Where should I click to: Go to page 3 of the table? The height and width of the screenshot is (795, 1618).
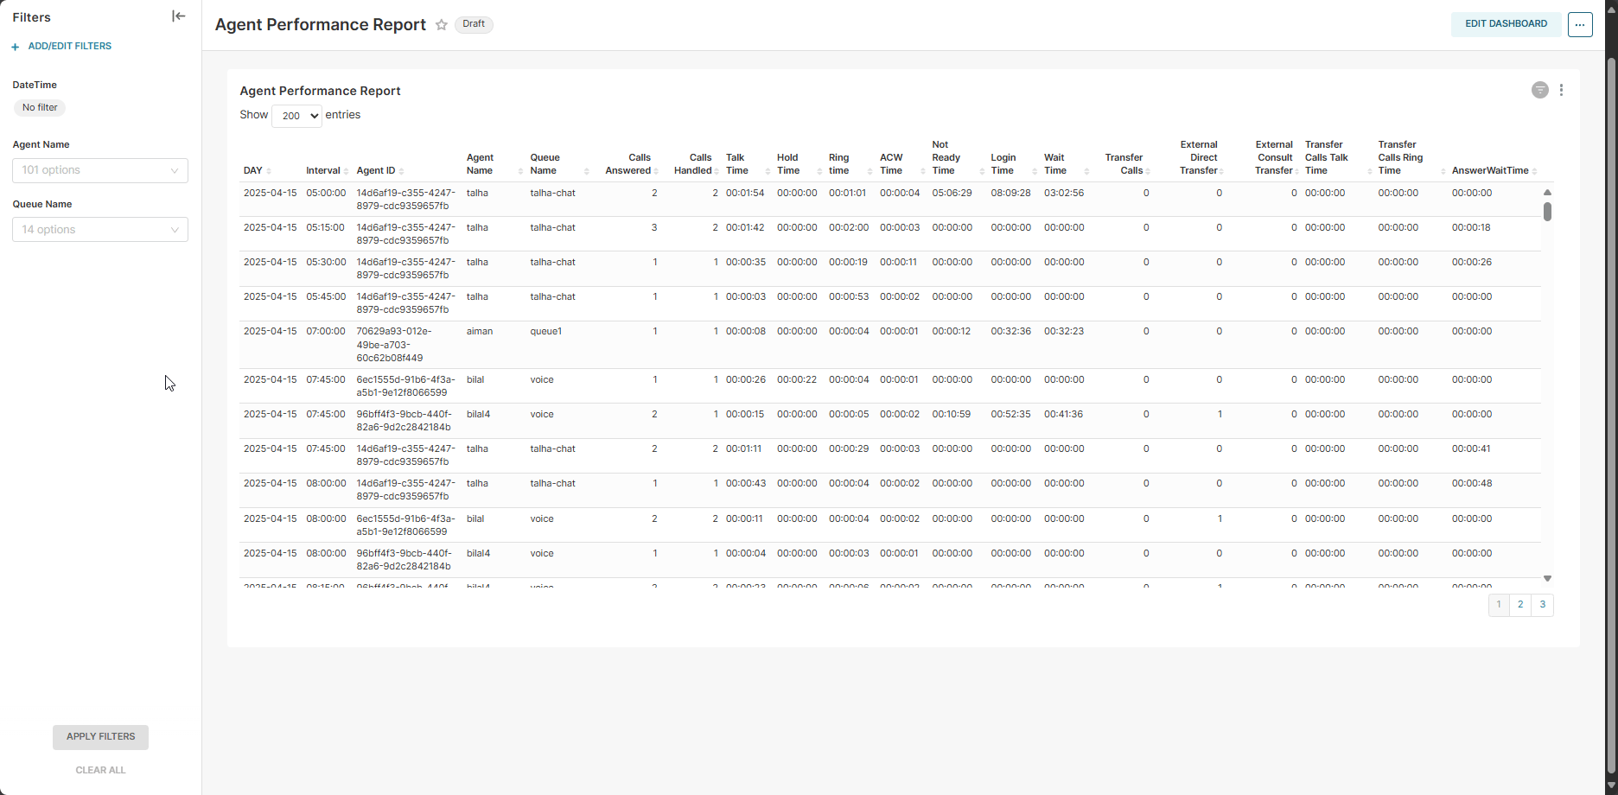(x=1542, y=605)
